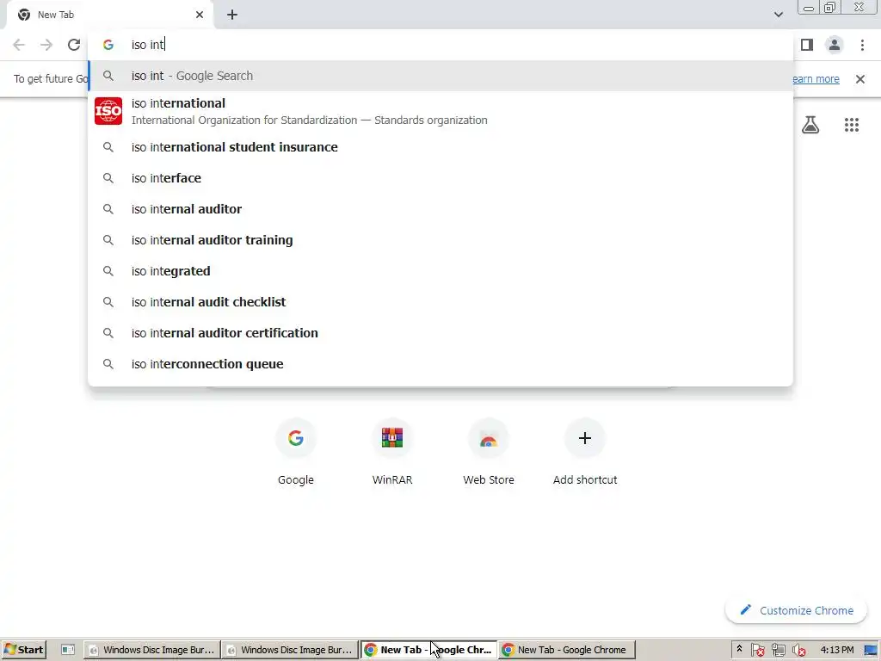881x661 pixels.
Task: Reload the page with the refresh icon
Action: coord(74,45)
